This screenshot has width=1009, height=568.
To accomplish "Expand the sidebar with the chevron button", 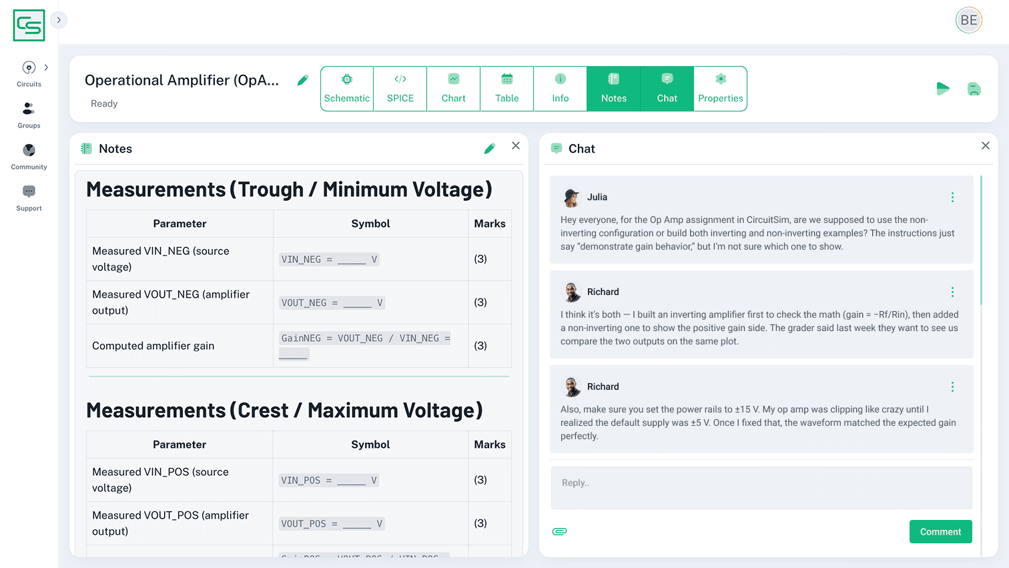I will [59, 20].
